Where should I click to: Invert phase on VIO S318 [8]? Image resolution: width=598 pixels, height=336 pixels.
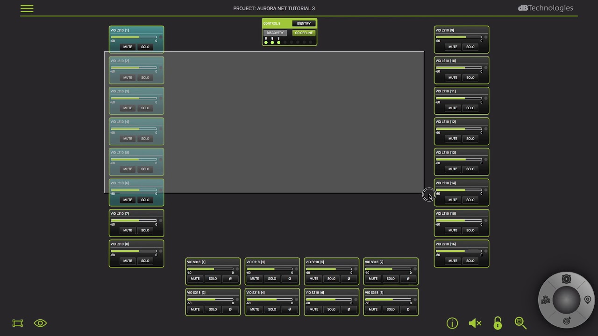pyautogui.click(x=408, y=309)
